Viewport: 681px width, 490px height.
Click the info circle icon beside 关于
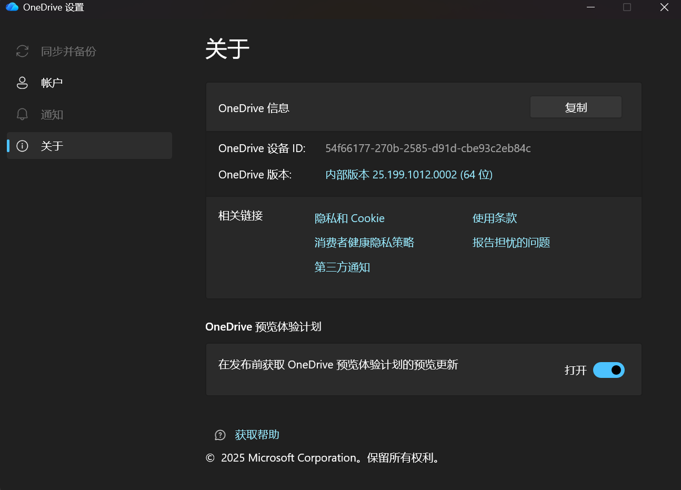point(22,146)
